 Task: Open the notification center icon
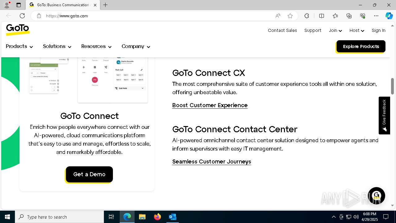[386, 217]
